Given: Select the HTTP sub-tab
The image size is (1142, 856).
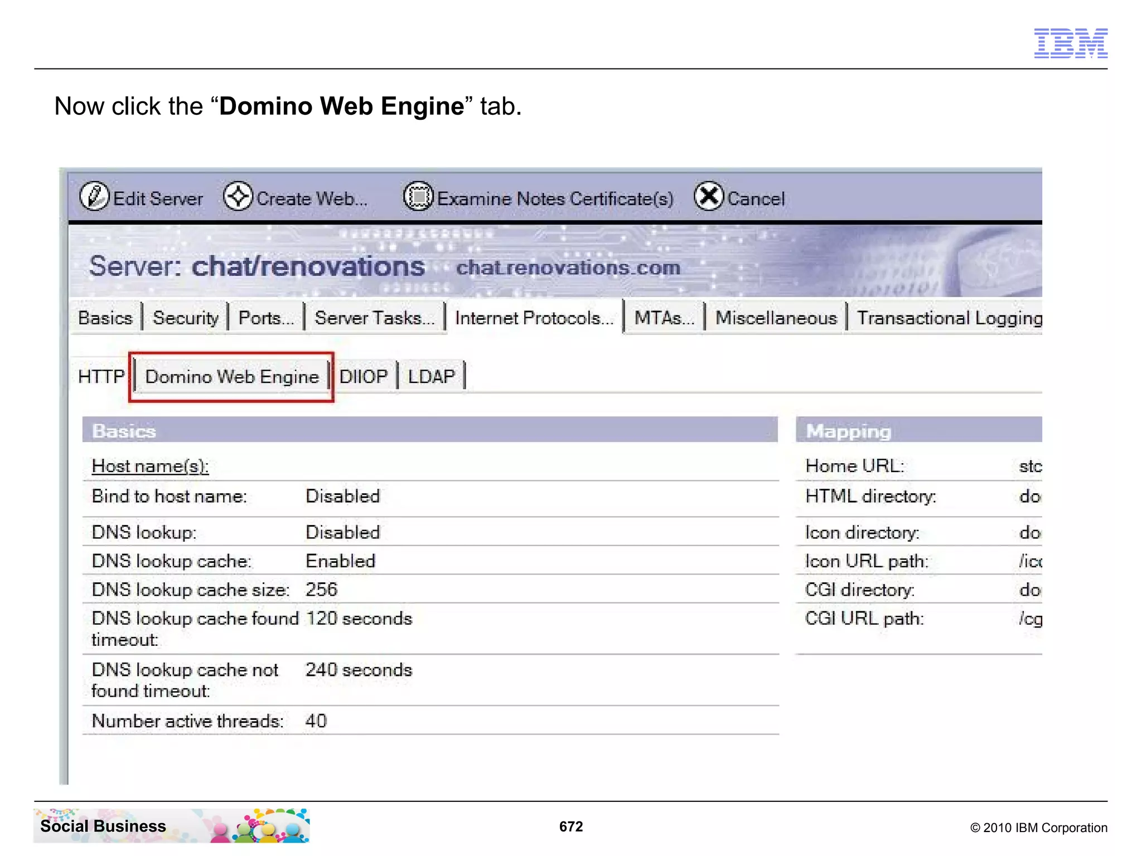Looking at the screenshot, I should coord(101,377).
